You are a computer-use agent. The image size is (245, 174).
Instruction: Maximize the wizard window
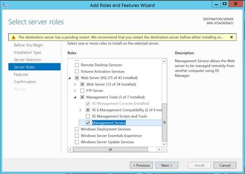pos(225,4)
